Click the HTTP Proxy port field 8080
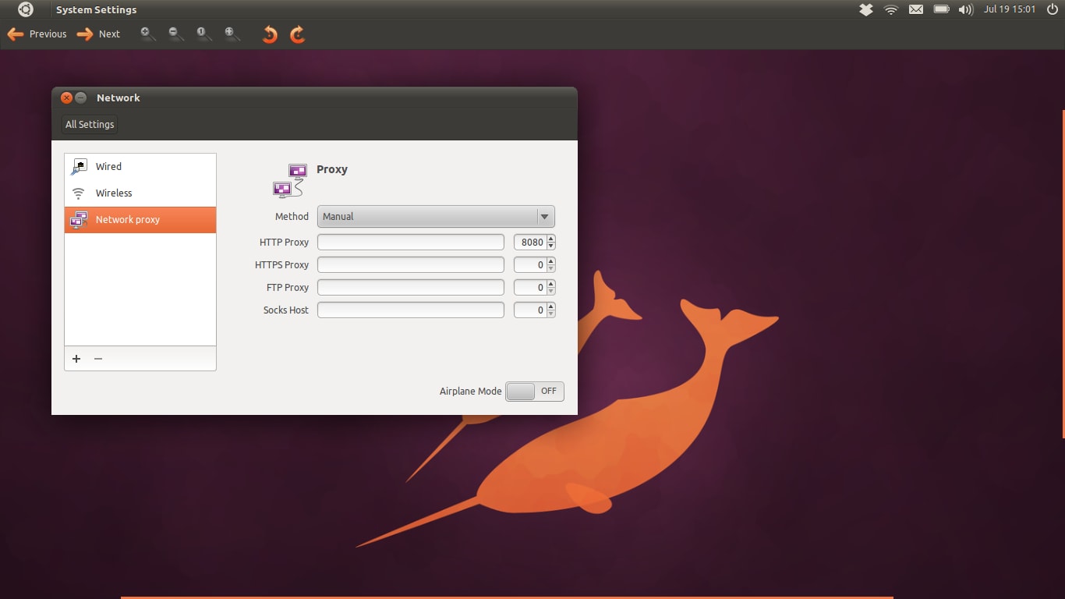This screenshot has height=599, width=1065. [x=530, y=243]
